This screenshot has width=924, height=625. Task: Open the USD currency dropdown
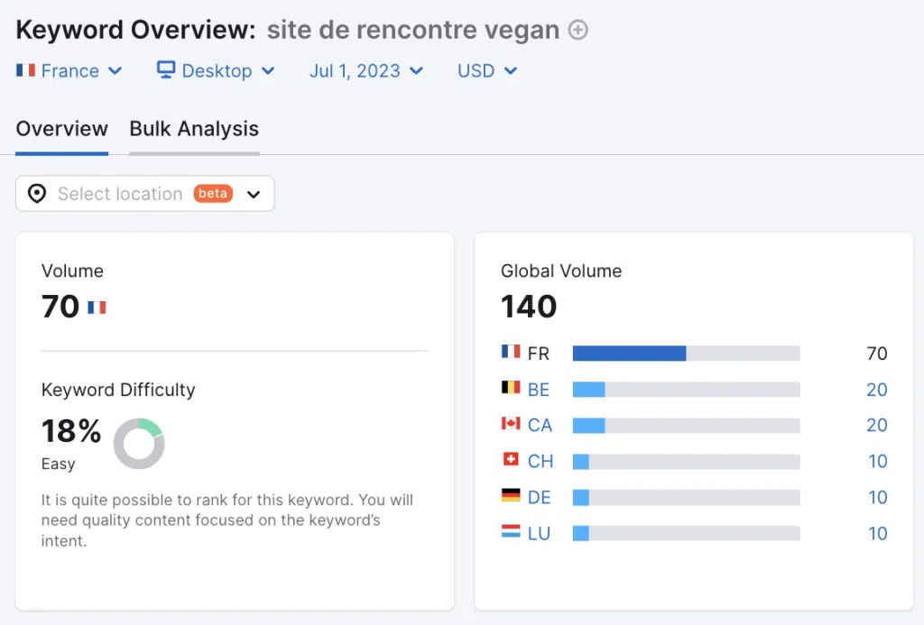pyautogui.click(x=487, y=70)
